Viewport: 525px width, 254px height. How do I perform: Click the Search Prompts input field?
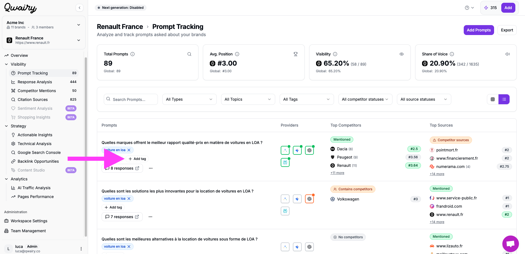click(131, 99)
